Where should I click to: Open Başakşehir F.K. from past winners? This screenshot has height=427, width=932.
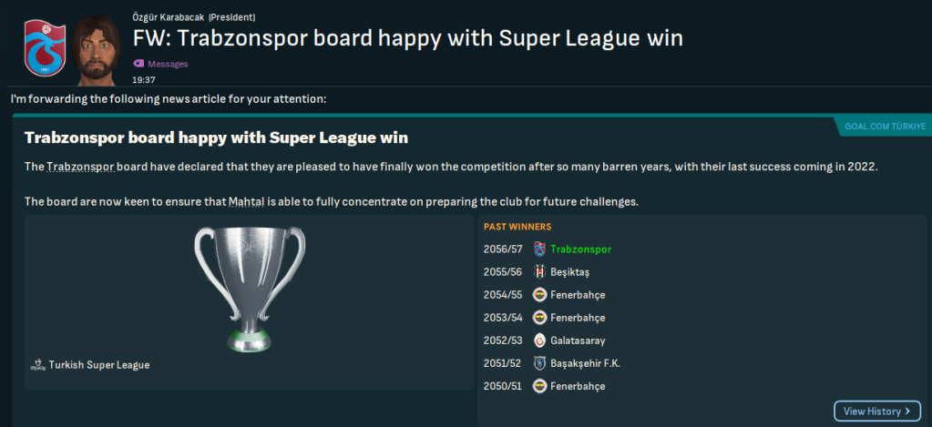tap(586, 363)
